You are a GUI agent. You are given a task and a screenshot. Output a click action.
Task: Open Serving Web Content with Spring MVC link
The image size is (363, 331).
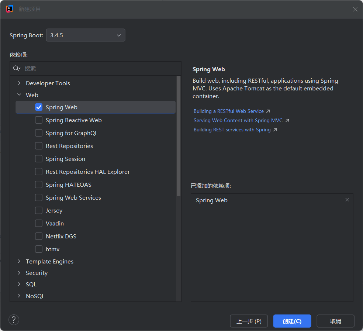[238, 120]
